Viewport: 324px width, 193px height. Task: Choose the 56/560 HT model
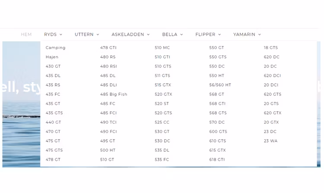(x=220, y=85)
